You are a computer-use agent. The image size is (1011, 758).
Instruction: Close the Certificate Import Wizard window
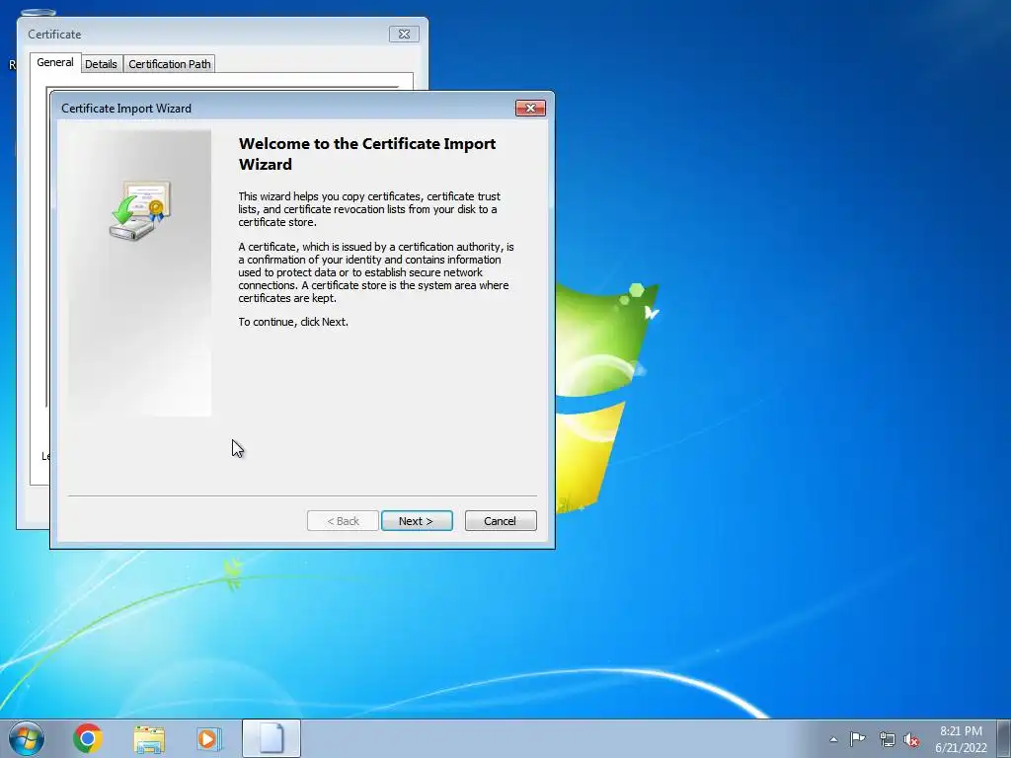coord(530,108)
